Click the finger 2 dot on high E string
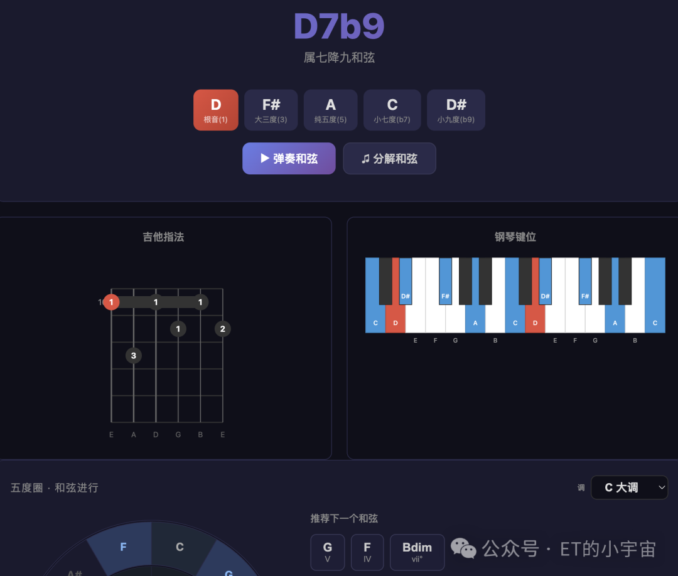This screenshot has width=678, height=576. click(223, 329)
